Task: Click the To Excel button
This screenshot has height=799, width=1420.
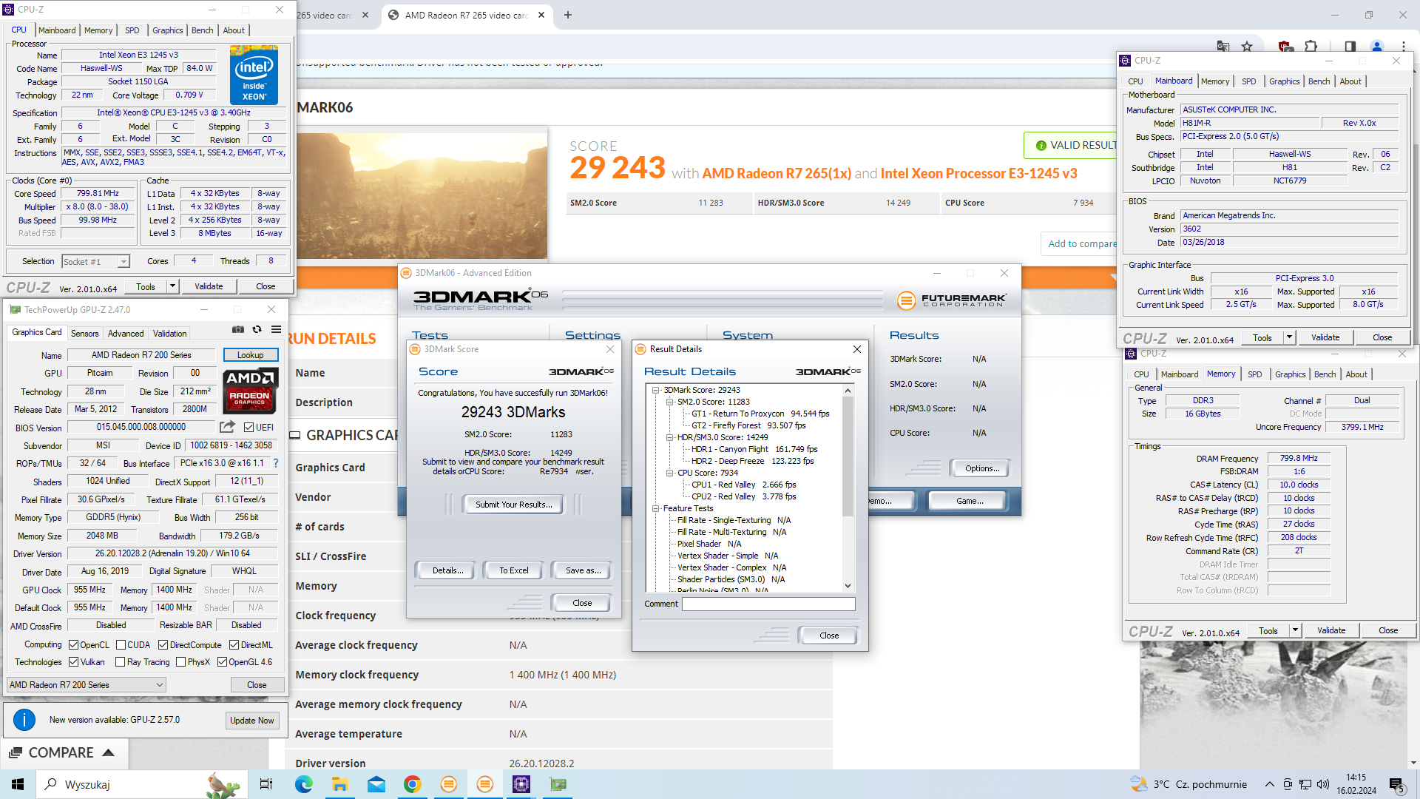Action: [x=513, y=570]
